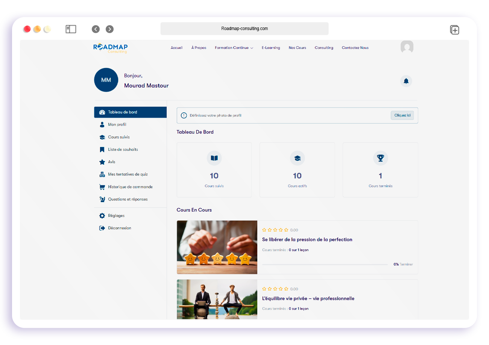Click the Cours En Cours heading
This screenshot has height=345, width=489.
(x=194, y=210)
